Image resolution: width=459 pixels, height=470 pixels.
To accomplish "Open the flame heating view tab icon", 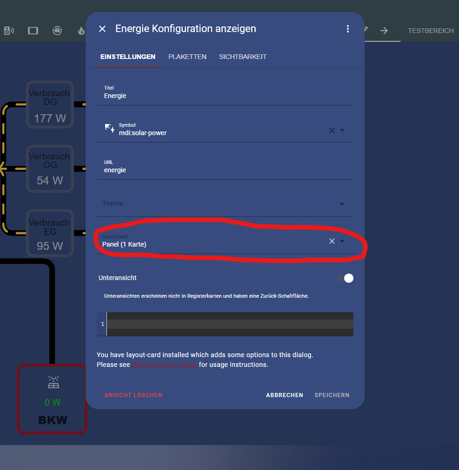I will (81, 31).
